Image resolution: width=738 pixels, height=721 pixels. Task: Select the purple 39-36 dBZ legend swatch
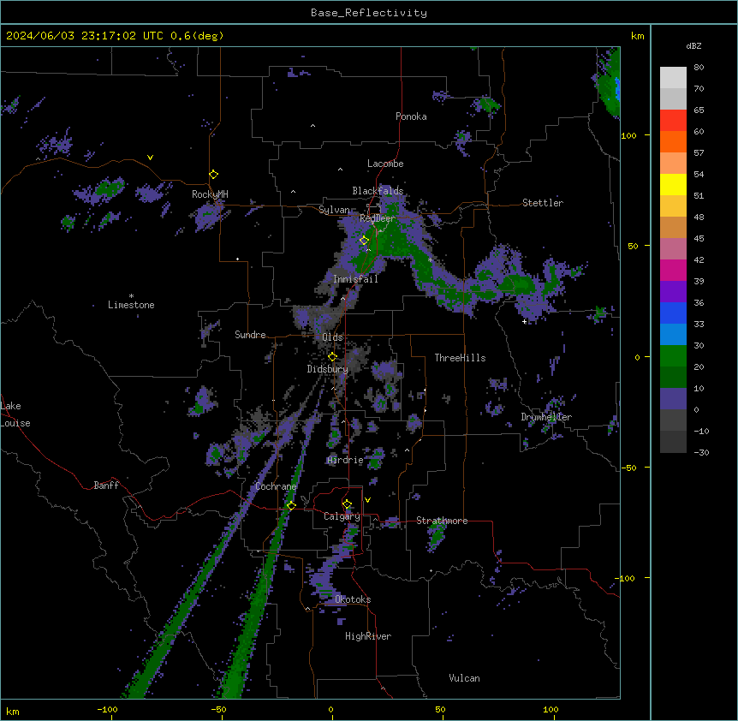pos(673,292)
